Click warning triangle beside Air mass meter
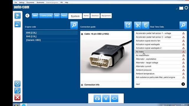 tap(183, 55)
